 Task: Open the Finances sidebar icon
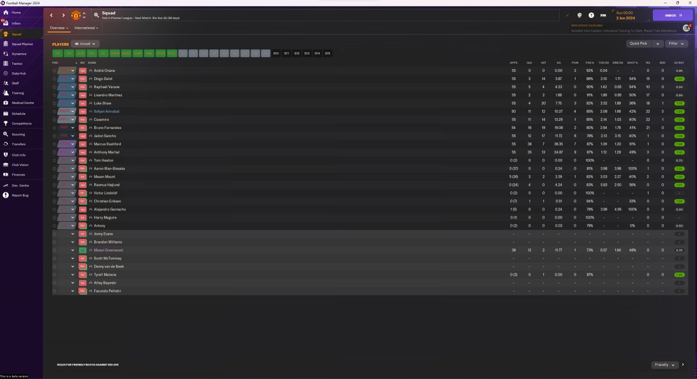click(5, 175)
